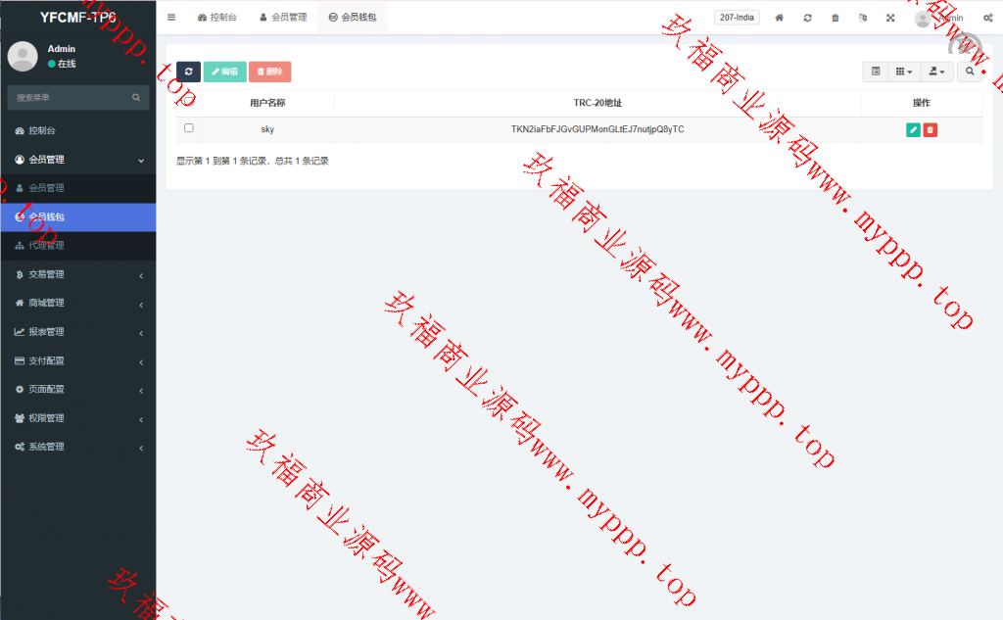
Task: Expand 交易管理 sidebar menu
Action: tap(77, 274)
